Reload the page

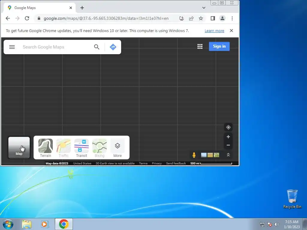tap(27, 18)
